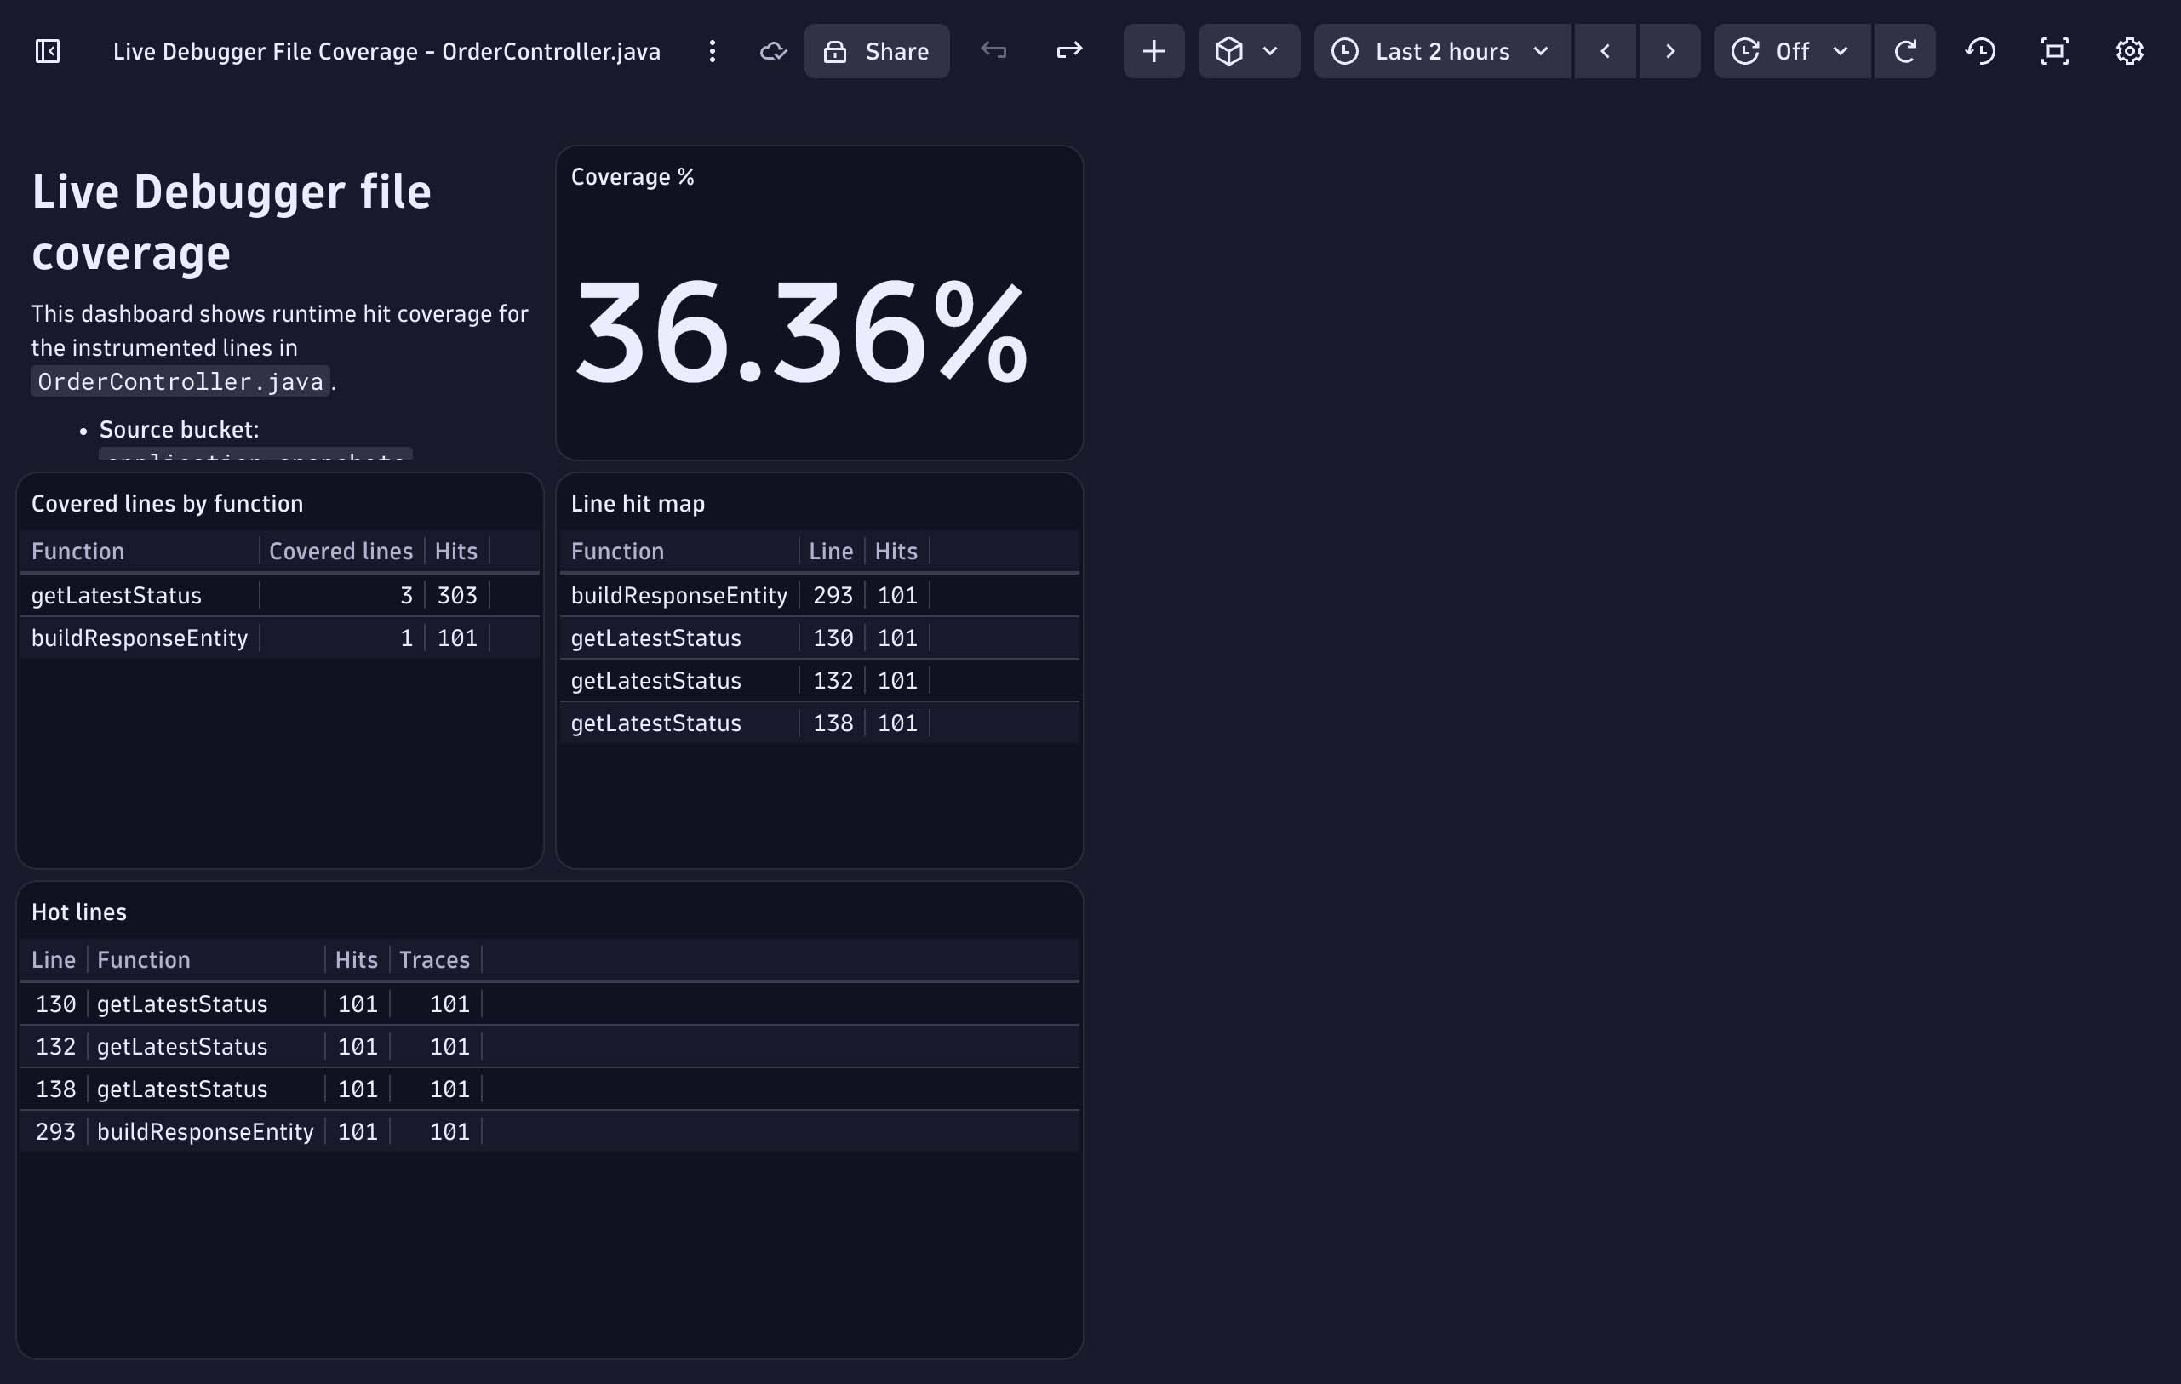Click line 132 cell in Hot lines
The image size is (2181, 1384).
(55, 1046)
